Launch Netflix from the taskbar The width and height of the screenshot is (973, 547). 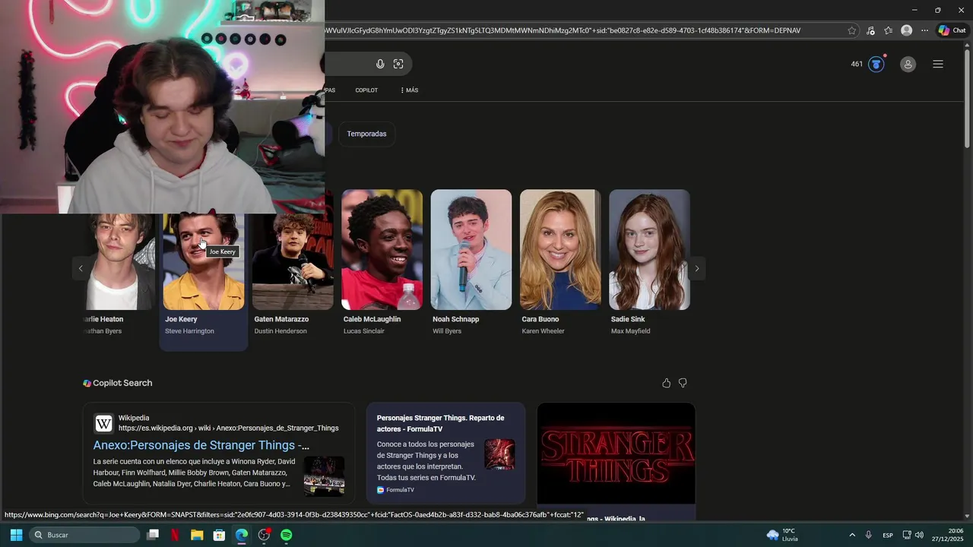[x=175, y=535]
